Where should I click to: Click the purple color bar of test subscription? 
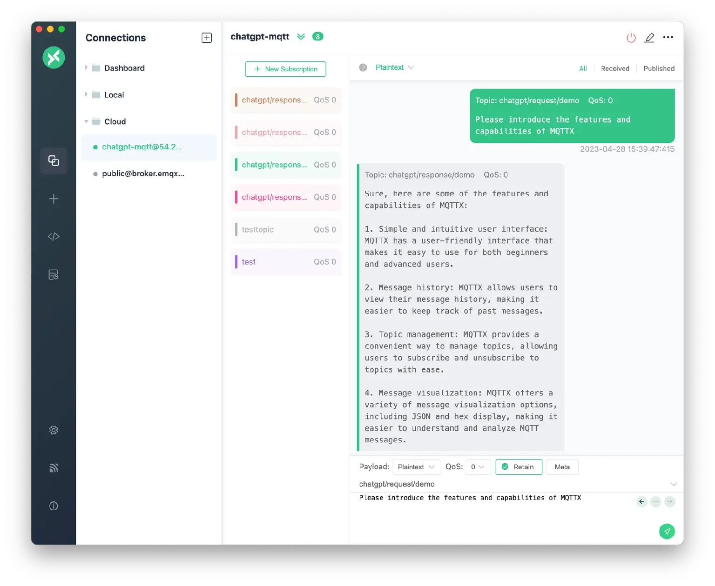236,262
